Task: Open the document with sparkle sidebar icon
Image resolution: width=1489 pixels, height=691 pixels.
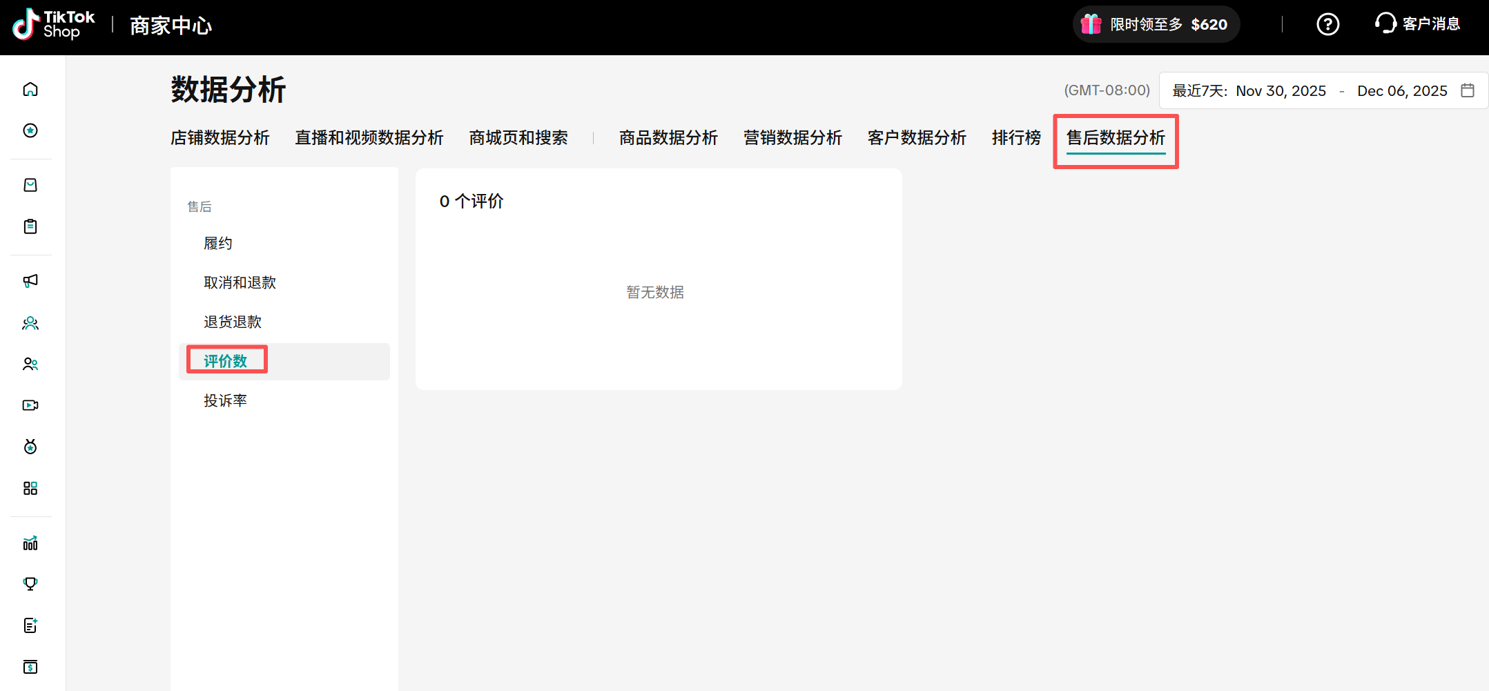Action: (30, 625)
